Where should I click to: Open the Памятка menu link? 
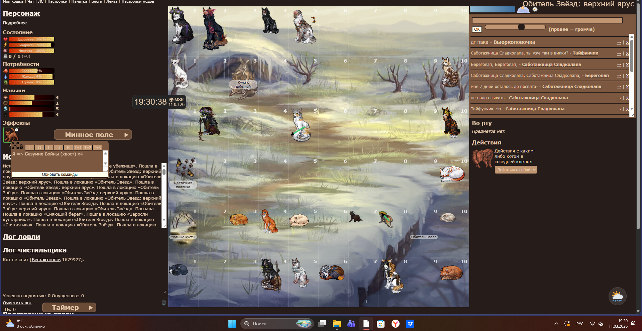point(79,2)
